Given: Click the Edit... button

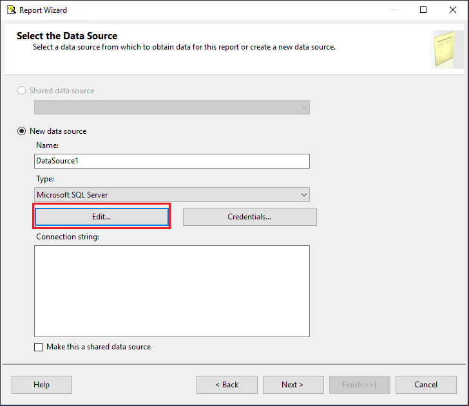Looking at the screenshot, I should tap(101, 217).
